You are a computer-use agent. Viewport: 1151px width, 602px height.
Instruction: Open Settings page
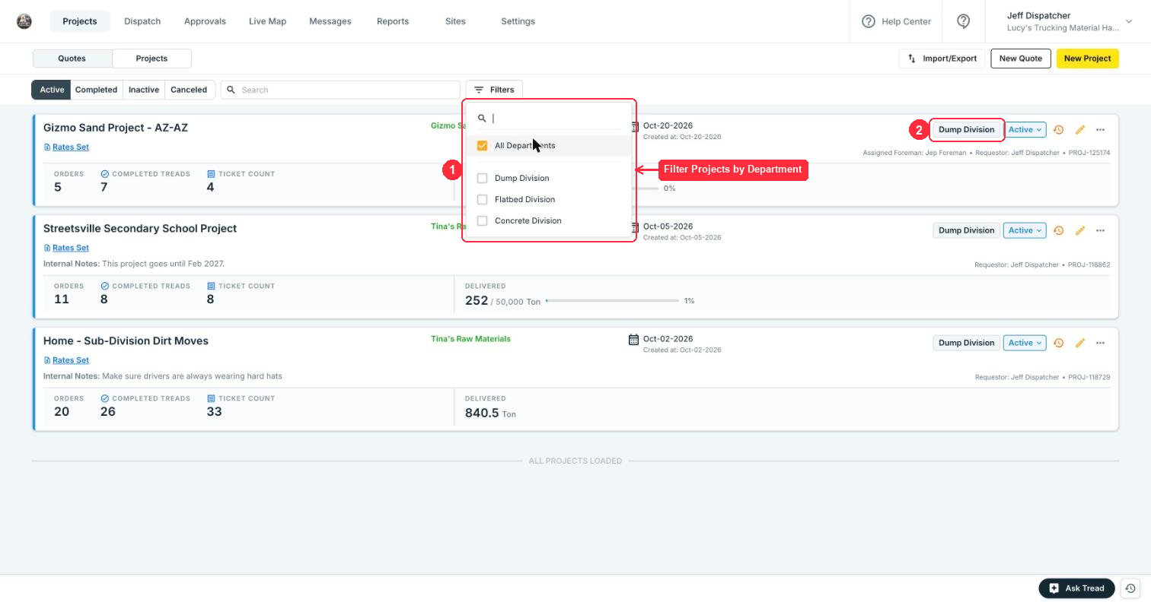(518, 21)
